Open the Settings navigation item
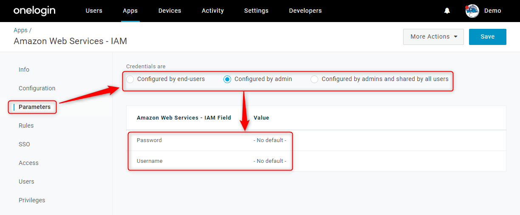The height and width of the screenshot is (215, 520). 256,11
